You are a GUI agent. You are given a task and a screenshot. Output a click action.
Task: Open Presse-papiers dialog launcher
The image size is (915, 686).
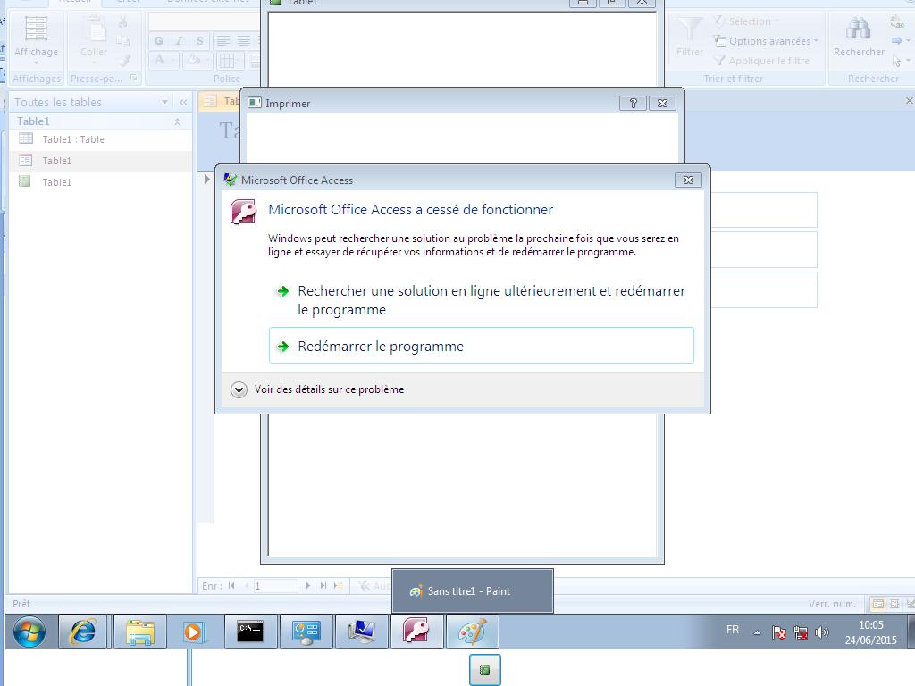(x=134, y=78)
